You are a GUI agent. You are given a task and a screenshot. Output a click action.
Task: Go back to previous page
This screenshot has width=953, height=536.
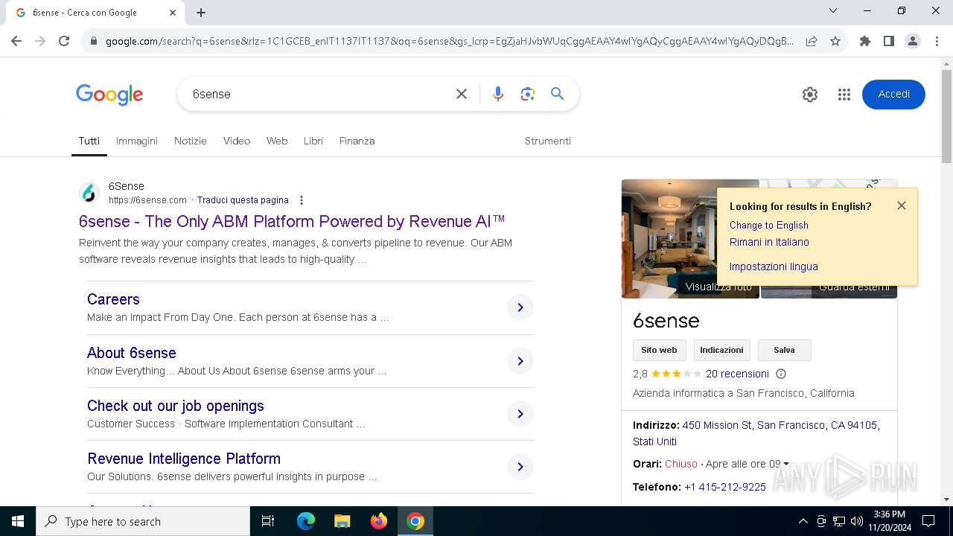tap(16, 41)
